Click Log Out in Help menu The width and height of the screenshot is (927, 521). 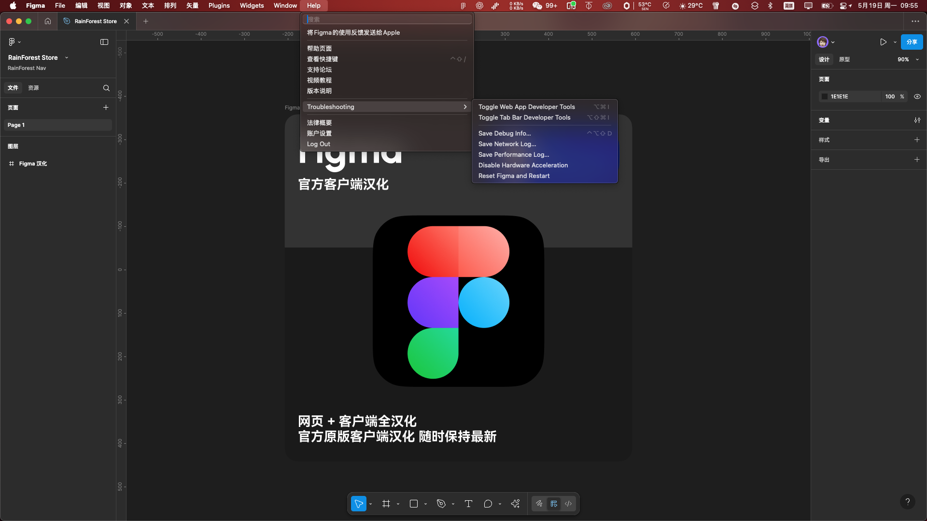[319, 144]
